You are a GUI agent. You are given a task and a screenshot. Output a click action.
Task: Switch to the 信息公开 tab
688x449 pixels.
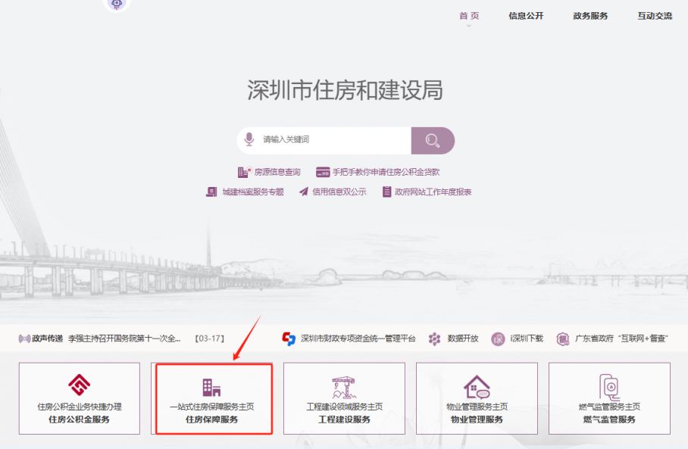point(527,15)
